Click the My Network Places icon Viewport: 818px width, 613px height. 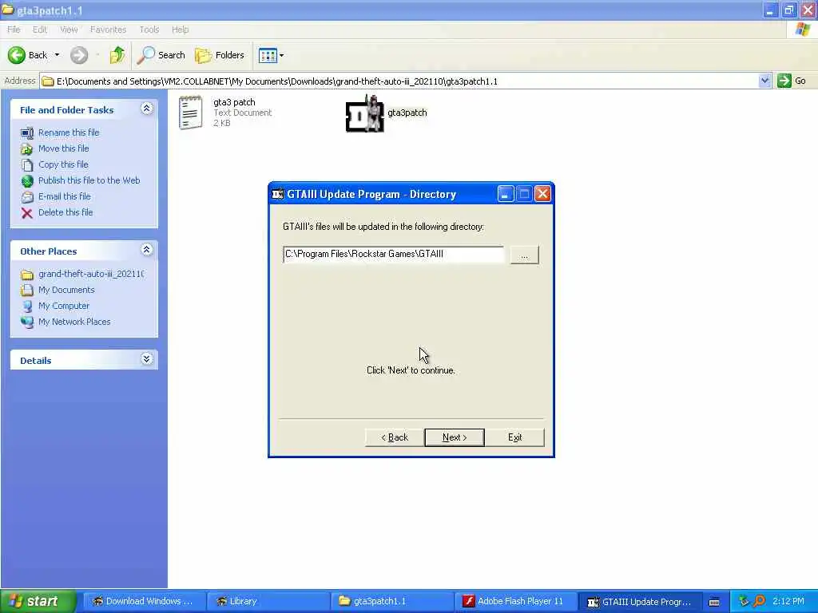tap(26, 322)
